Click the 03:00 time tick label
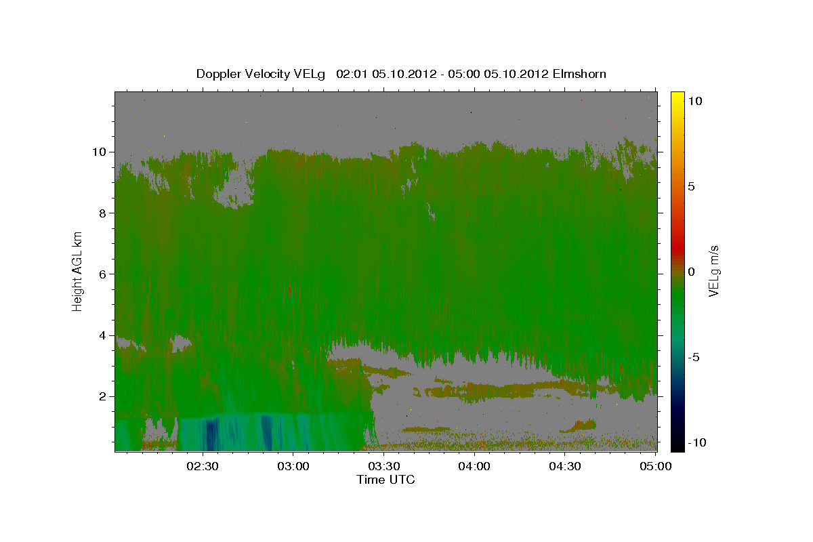The width and height of the screenshot is (813, 542). click(x=293, y=466)
